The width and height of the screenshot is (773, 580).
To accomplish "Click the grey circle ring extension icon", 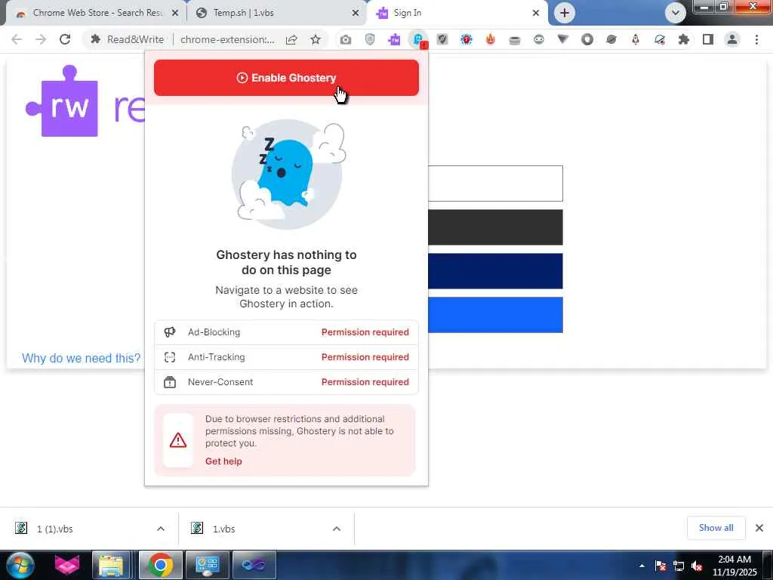I will point(587,39).
